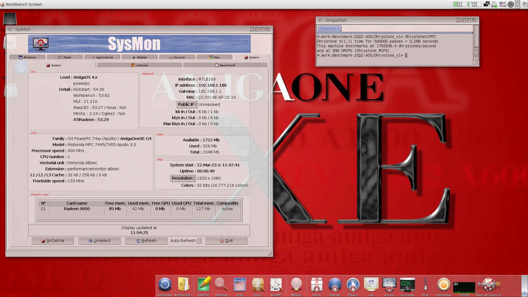Open the Libraries sub-tab
The image size is (528, 297).
click(x=139, y=65)
